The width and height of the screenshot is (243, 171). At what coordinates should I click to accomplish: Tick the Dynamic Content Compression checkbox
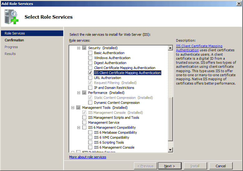click(x=90, y=103)
